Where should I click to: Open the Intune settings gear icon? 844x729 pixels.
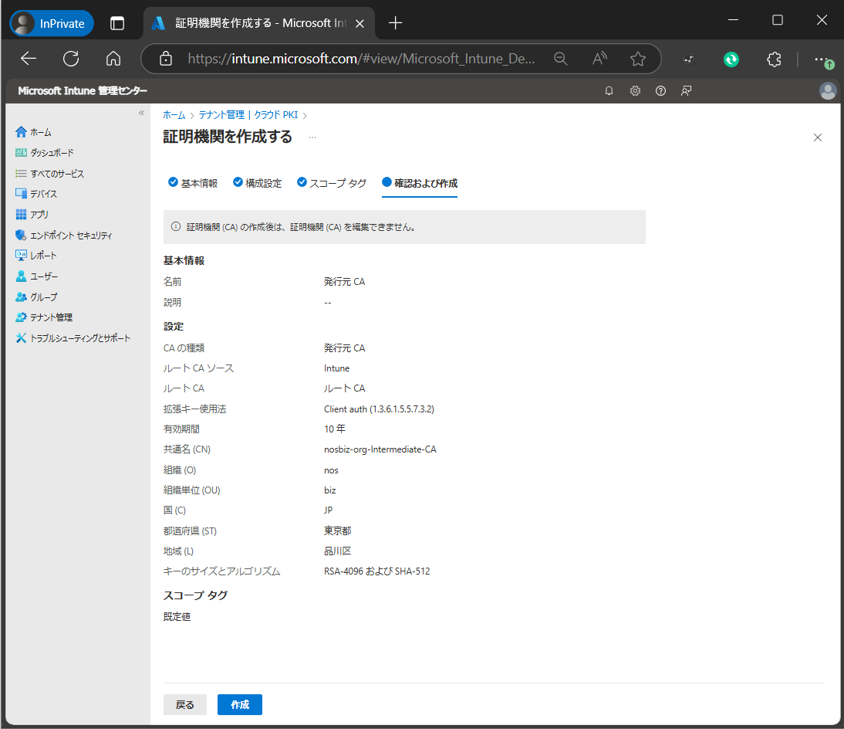[x=635, y=91]
